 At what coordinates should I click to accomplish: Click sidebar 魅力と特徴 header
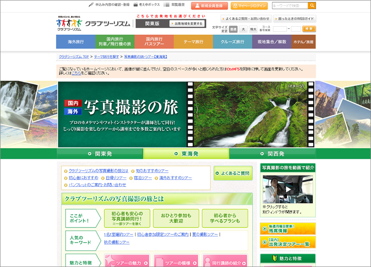(x=288, y=259)
